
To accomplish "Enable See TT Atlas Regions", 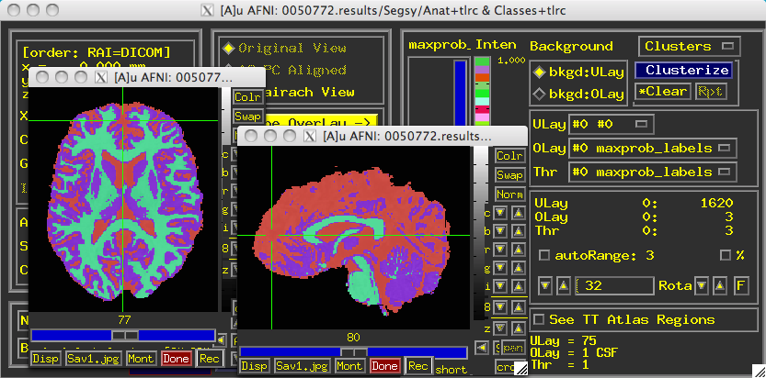I will coord(539,319).
